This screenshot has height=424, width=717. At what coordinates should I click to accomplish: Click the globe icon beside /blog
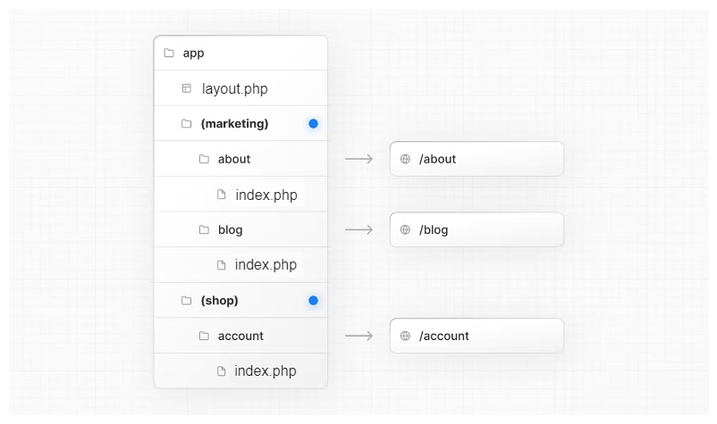pos(405,229)
